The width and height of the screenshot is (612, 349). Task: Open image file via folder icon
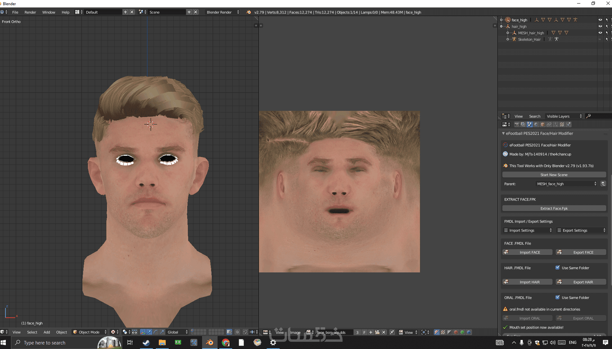click(377, 332)
